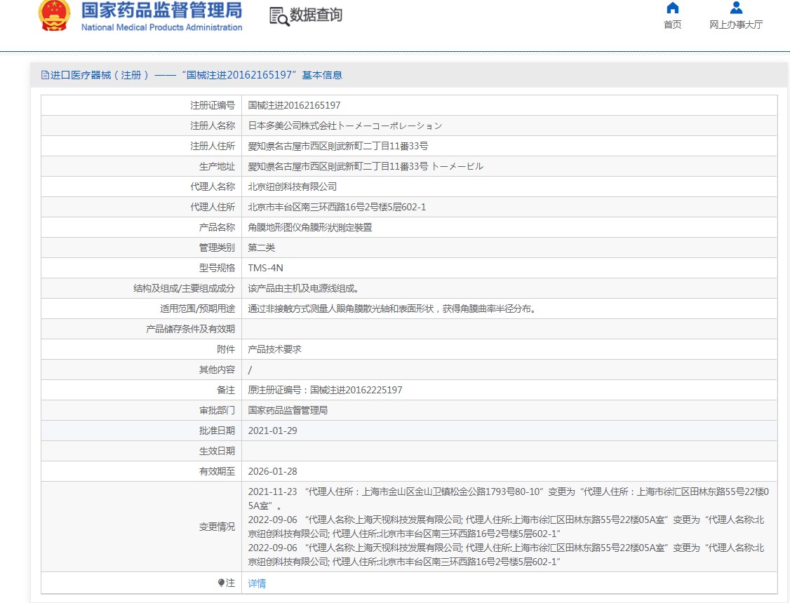Click the national emblem logo
The image size is (790, 603).
tap(55, 17)
